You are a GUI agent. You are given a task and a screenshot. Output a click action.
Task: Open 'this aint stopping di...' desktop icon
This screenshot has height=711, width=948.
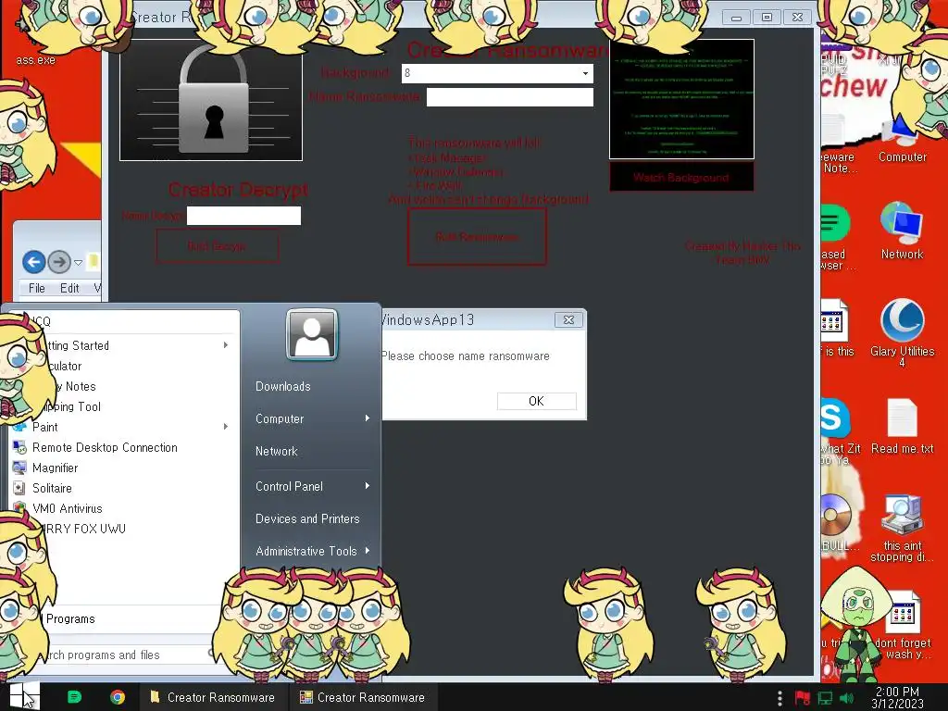coord(902,528)
